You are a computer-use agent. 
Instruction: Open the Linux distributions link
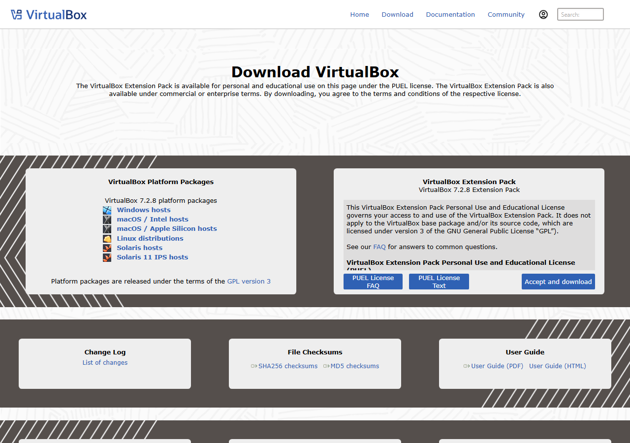[150, 238]
